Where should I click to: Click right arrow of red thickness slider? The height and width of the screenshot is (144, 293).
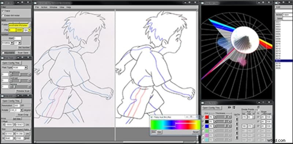(230, 117)
